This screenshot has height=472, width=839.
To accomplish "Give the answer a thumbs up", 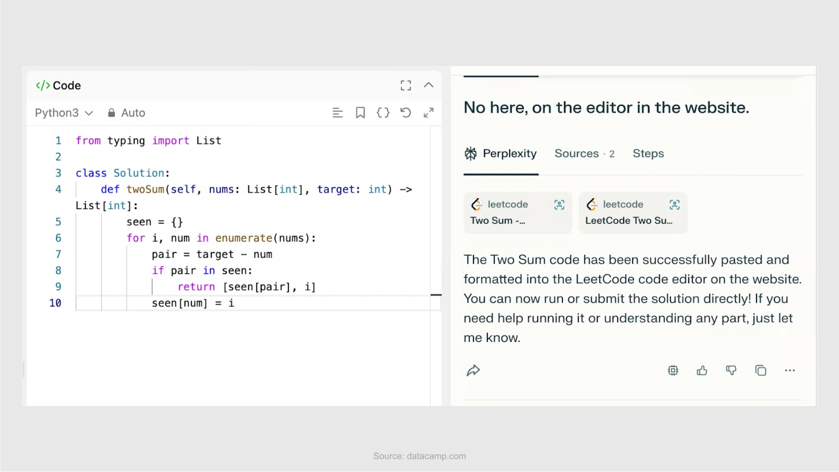I will 702,371.
